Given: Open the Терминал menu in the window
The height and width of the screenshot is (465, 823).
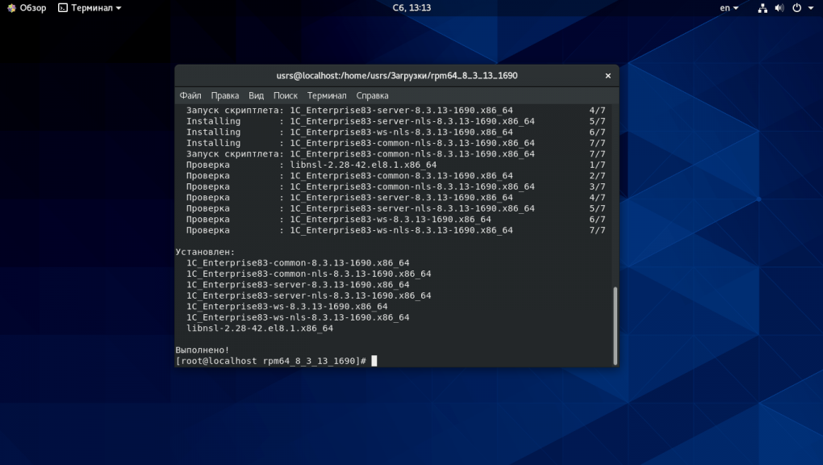Looking at the screenshot, I should 327,95.
